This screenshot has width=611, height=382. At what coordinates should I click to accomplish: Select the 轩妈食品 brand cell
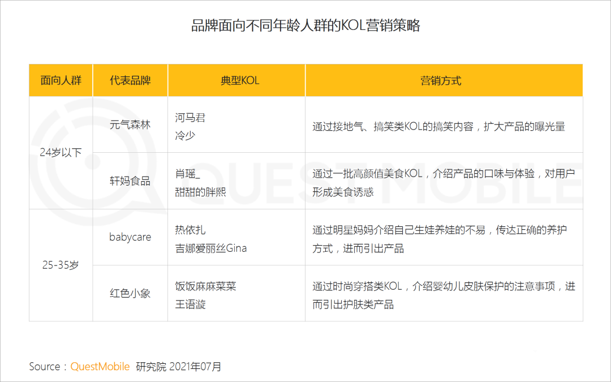coord(130,181)
